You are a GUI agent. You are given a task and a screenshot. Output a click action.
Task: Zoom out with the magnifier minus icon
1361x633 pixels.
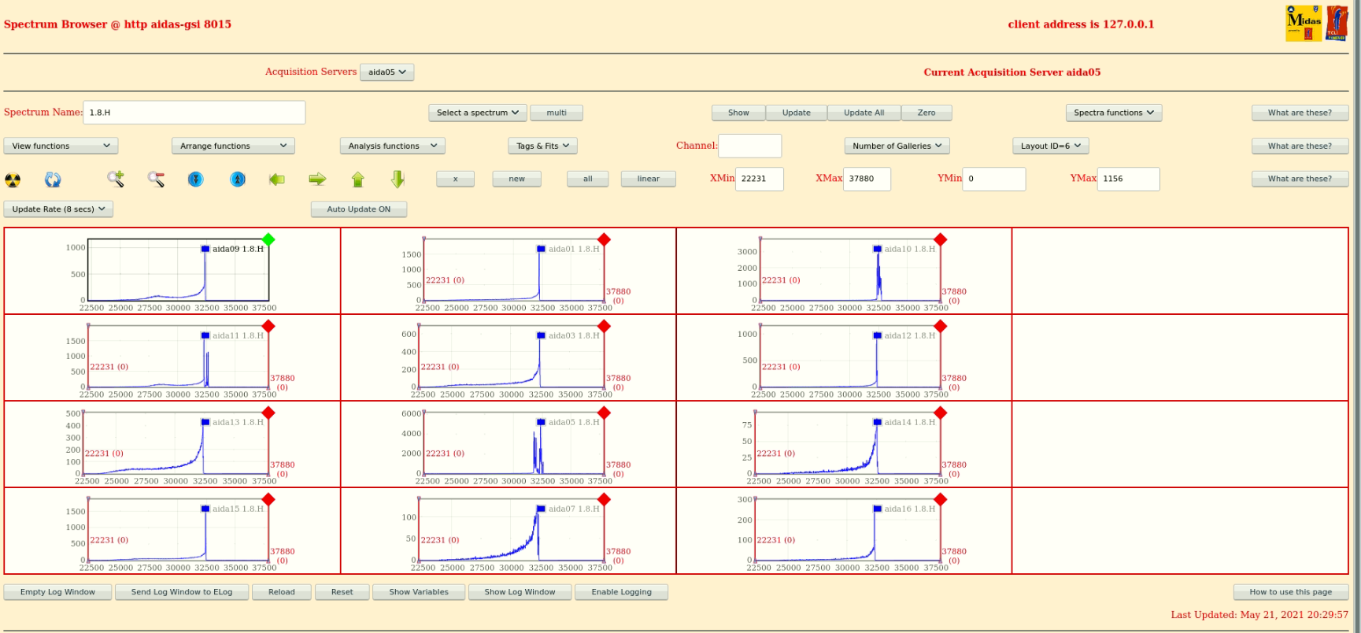point(156,180)
